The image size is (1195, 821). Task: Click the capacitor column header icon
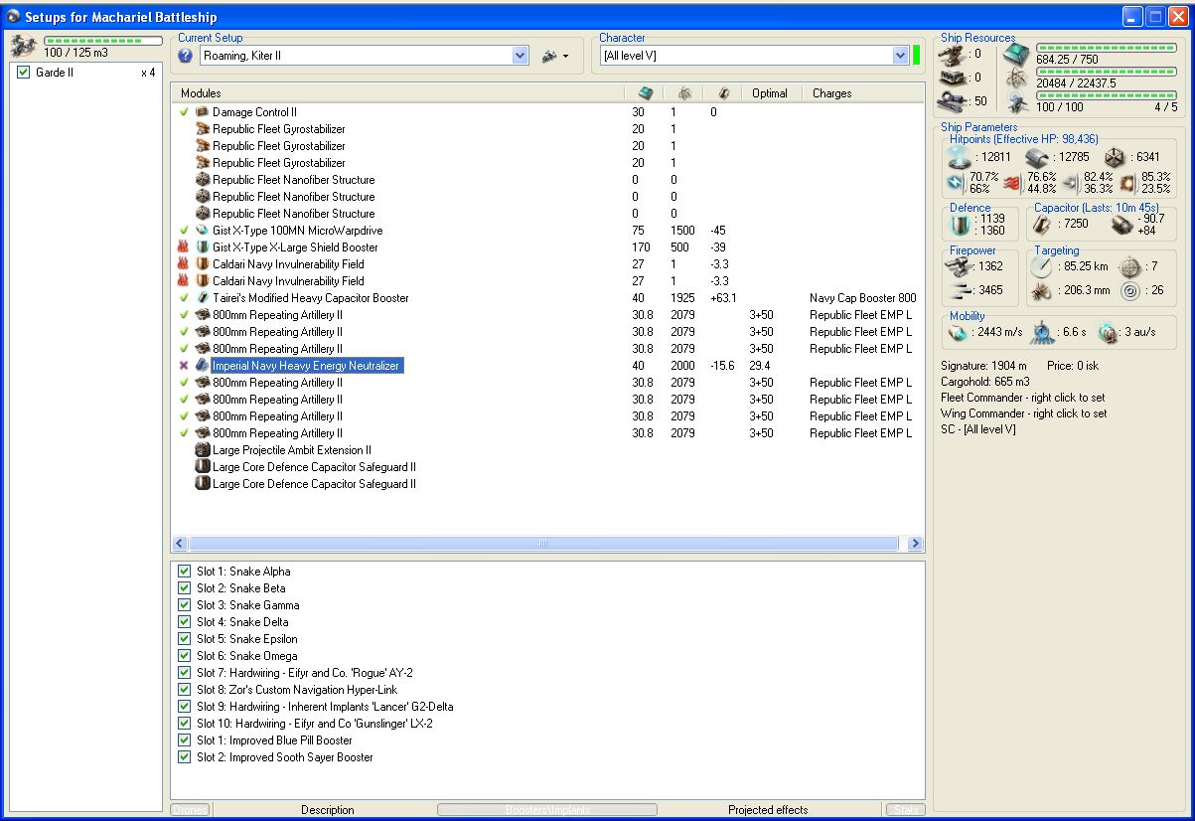[x=724, y=93]
